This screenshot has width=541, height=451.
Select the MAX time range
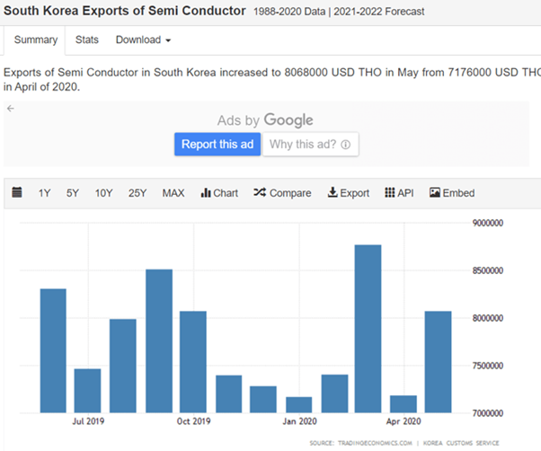pos(173,193)
